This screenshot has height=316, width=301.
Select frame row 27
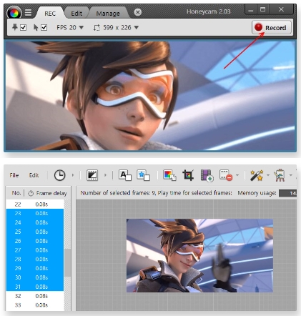(x=35, y=250)
